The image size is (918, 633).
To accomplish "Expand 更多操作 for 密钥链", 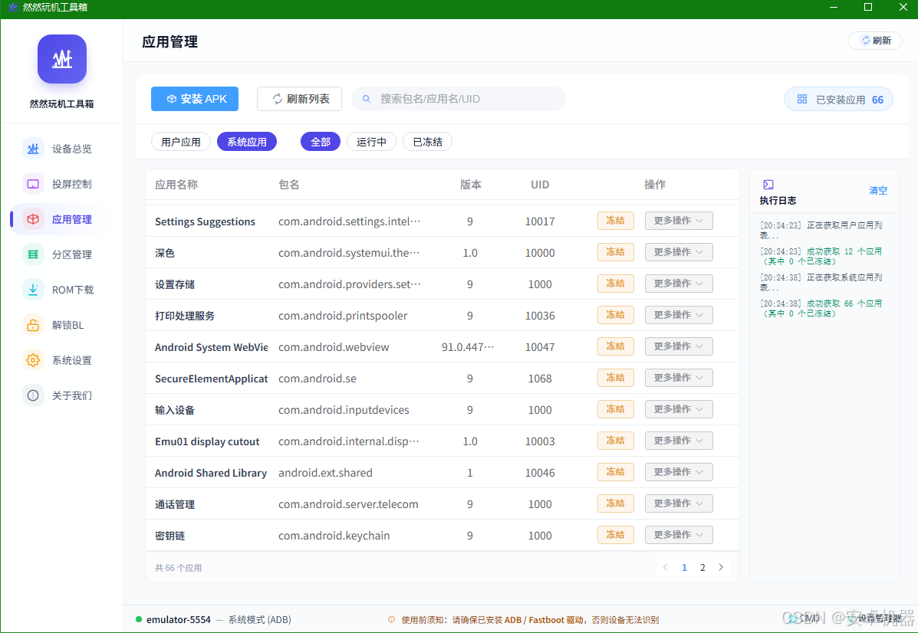I will [679, 535].
